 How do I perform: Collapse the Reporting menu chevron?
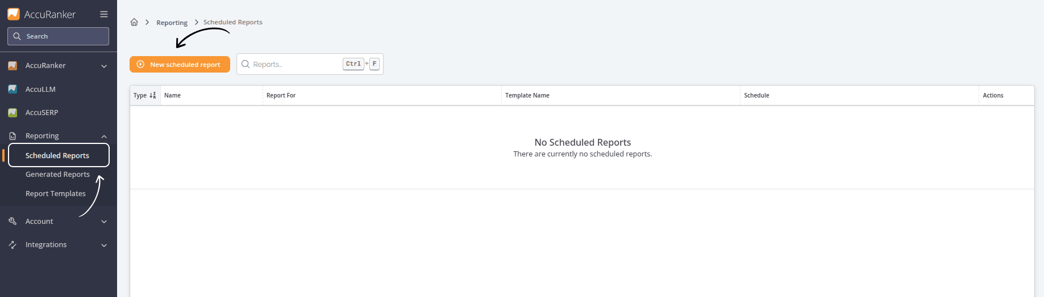pyautogui.click(x=104, y=137)
